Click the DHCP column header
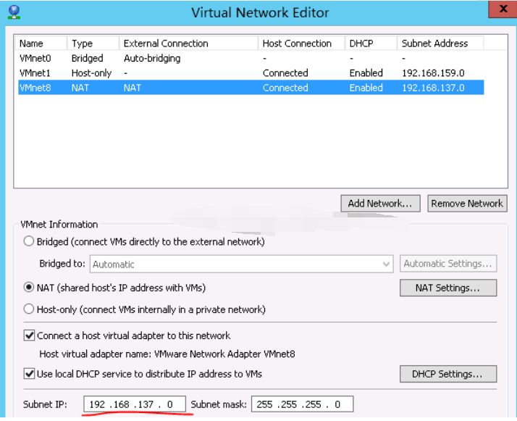Image resolution: width=517 pixels, height=421 pixels. (371, 43)
